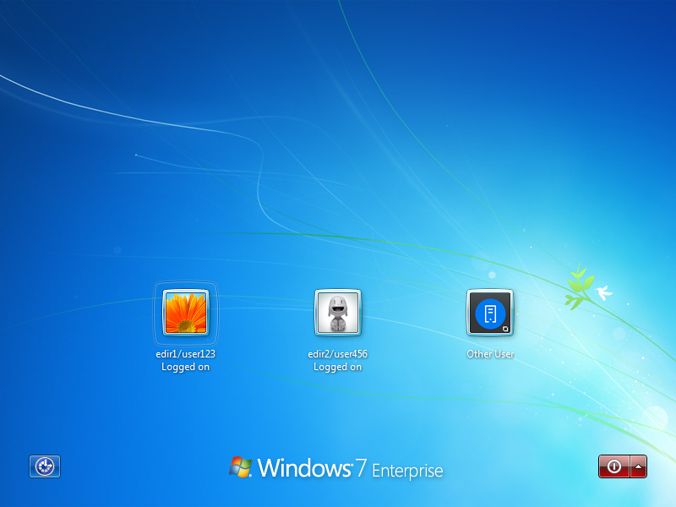Click the Other User label text
Screen dimensions: 676x507
click(490, 354)
